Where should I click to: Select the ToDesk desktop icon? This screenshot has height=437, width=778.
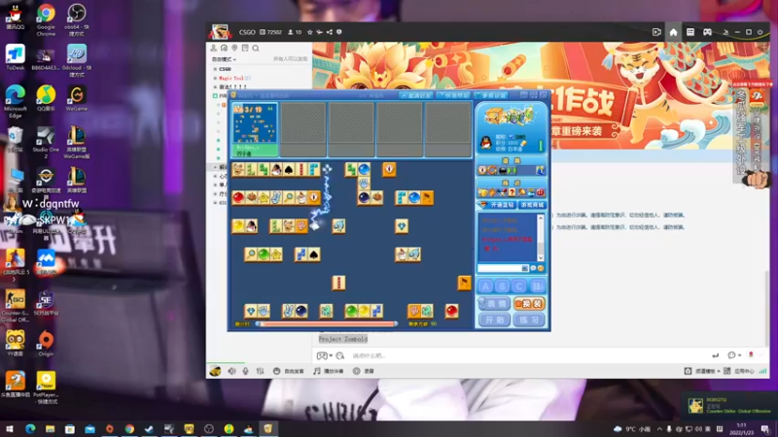tap(15, 57)
